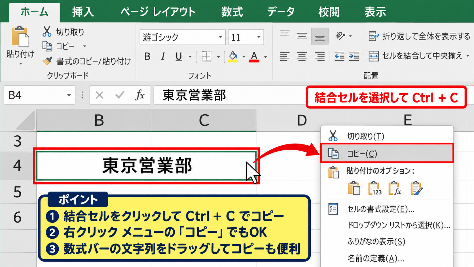Click the text orientation icon

pos(340,36)
